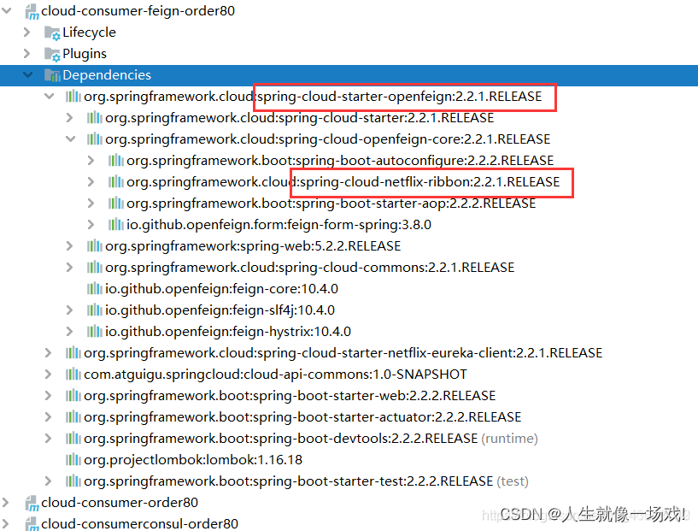The image size is (698, 531).
Task: Expand spring-boot-starter-test dependency
Action: [48, 481]
